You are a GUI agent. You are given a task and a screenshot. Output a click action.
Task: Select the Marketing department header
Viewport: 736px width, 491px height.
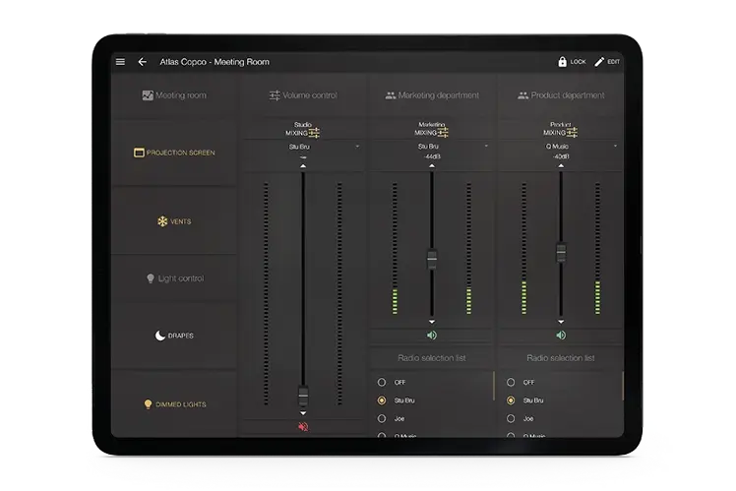[x=432, y=95]
